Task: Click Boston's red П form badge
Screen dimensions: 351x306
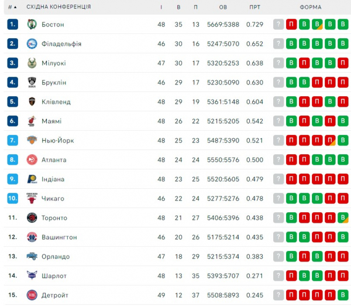Action: pyautogui.click(x=291, y=25)
